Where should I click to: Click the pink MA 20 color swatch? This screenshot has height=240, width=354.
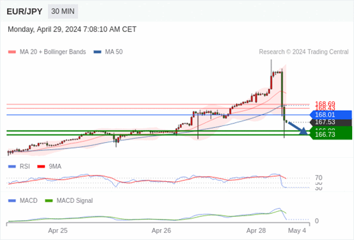[12, 52]
